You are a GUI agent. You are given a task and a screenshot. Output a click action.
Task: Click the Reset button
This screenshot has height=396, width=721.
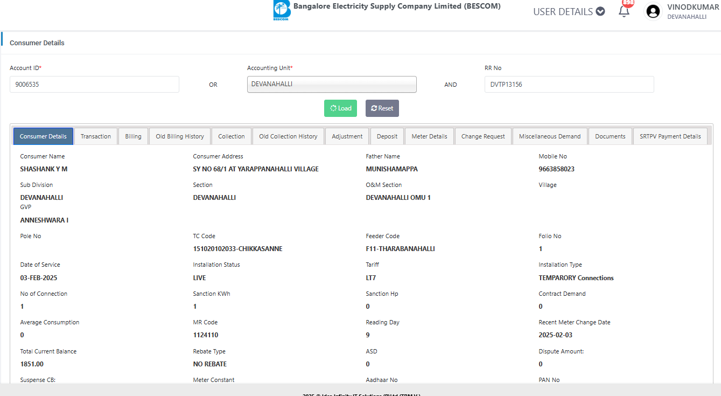382,108
